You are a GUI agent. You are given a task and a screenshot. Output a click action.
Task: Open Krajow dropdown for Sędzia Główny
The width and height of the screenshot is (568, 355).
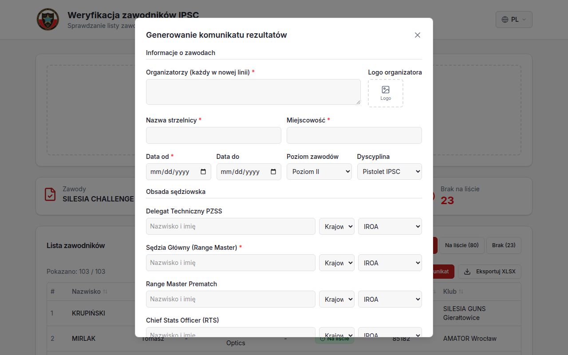tap(337, 263)
